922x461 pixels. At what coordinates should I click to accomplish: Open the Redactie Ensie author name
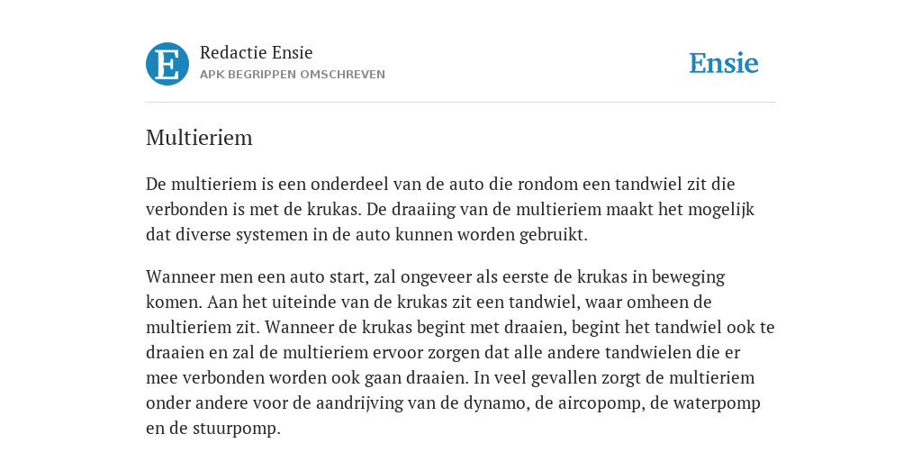pyautogui.click(x=257, y=52)
